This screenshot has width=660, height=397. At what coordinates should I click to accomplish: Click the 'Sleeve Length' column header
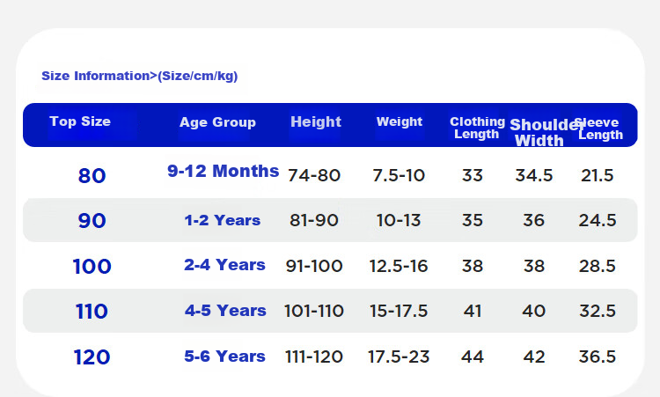[x=599, y=129]
